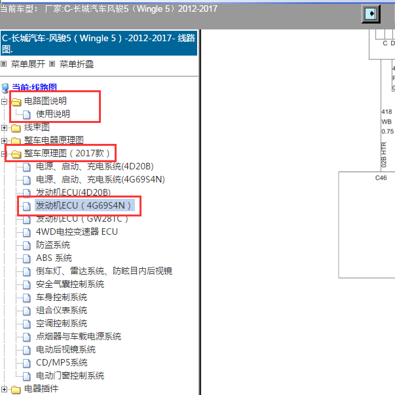Select the 电路图说明 folder label
This screenshot has height=395, width=395.
point(45,101)
